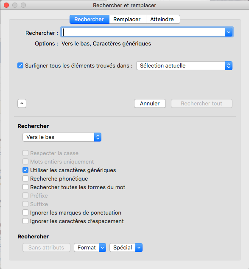This screenshot has height=269, width=249.
Task: Switch to the Remplacer tab
Action: pos(127,19)
